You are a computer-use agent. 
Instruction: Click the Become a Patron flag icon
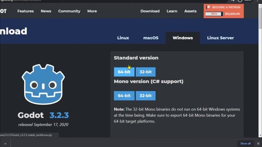208,7
